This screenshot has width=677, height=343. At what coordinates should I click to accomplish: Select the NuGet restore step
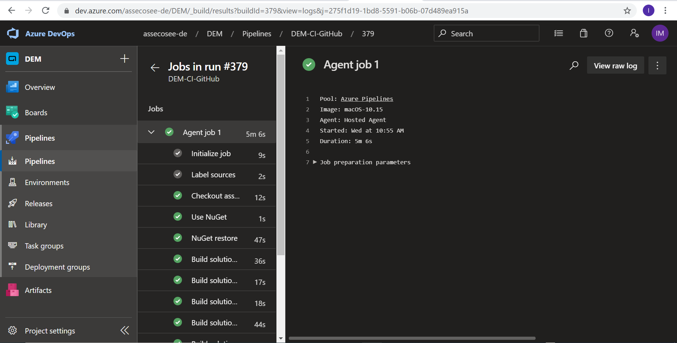(x=207, y=238)
